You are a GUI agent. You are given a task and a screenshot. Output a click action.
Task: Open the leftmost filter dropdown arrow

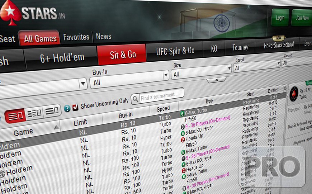tap(83, 84)
